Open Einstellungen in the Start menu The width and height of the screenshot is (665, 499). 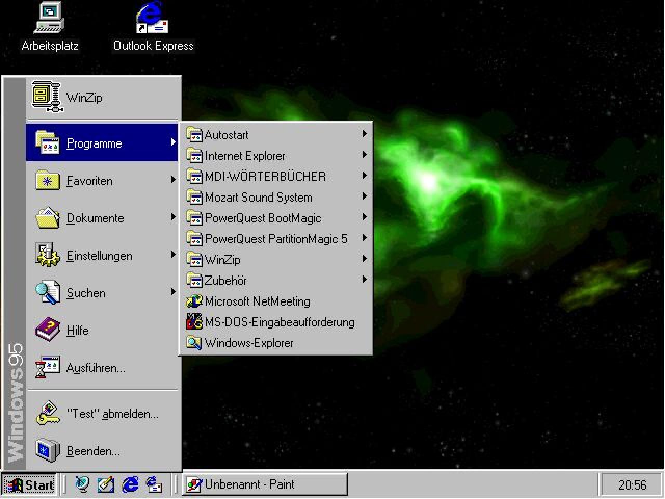pos(102,255)
